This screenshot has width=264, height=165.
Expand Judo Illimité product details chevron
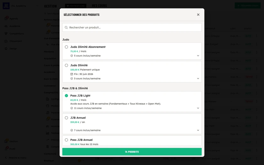198,79
